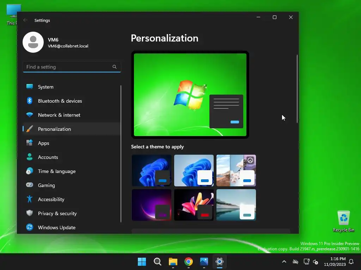Image resolution: width=361 pixels, height=270 pixels.
Task: Click the cloud sync tray icon
Action: pos(295,262)
